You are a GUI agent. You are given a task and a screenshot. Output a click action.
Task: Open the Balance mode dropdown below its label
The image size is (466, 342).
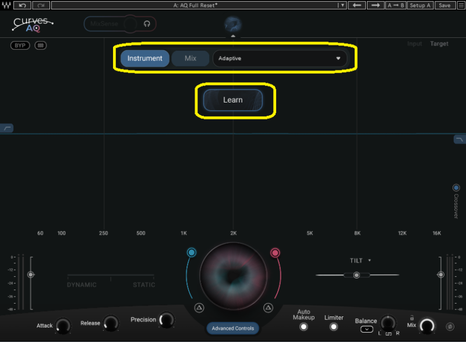pos(366,329)
